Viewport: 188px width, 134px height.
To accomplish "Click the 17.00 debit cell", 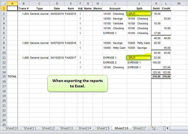I will tap(156, 33).
